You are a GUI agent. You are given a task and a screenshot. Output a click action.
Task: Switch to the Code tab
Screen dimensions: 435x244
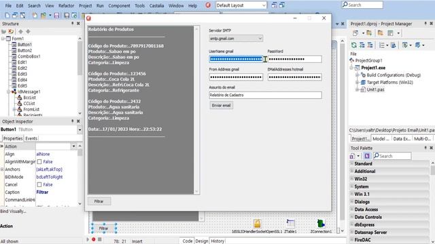[x=188, y=241]
